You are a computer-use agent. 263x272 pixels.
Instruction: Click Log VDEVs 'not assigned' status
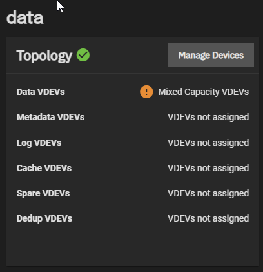[x=208, y=143]
